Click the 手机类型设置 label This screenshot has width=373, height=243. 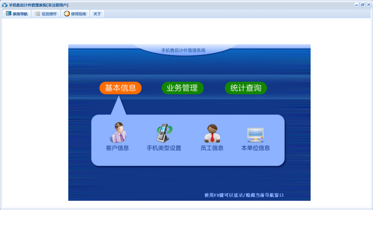pyautogui.click(x=164, y=148)
